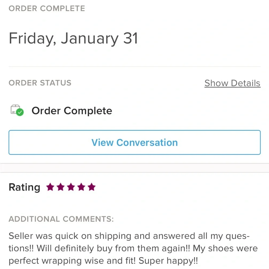The width and height of the screenshot is (269, 269).
Task: Open the View Conversation button
Action: (x=134, y=142)
